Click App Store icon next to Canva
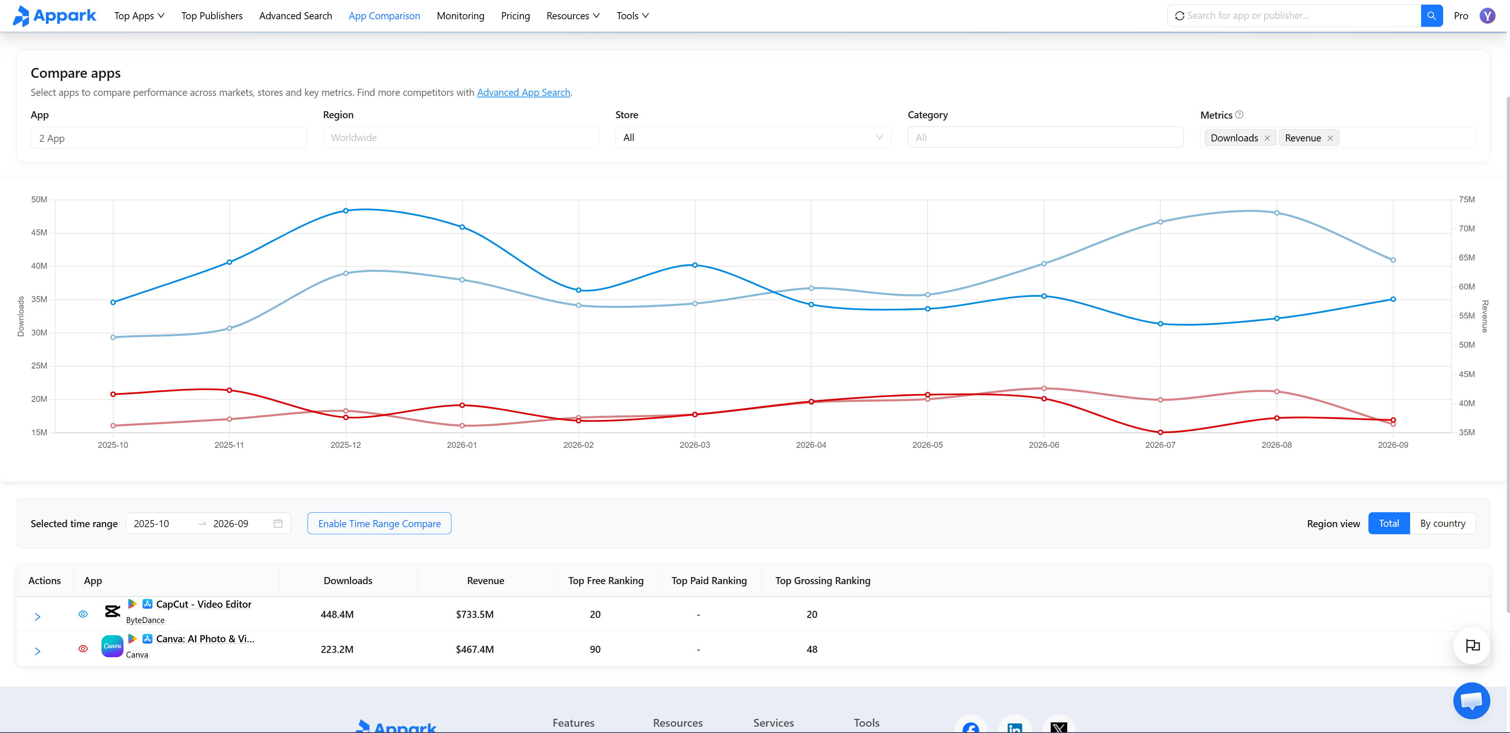 (147, 638)
